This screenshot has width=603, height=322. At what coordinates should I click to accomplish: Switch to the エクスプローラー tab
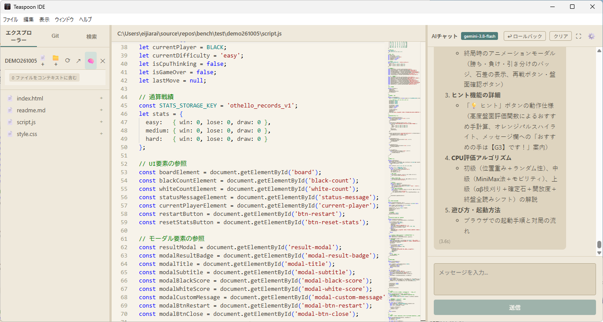pyautogui.click(x=19, y=36)
